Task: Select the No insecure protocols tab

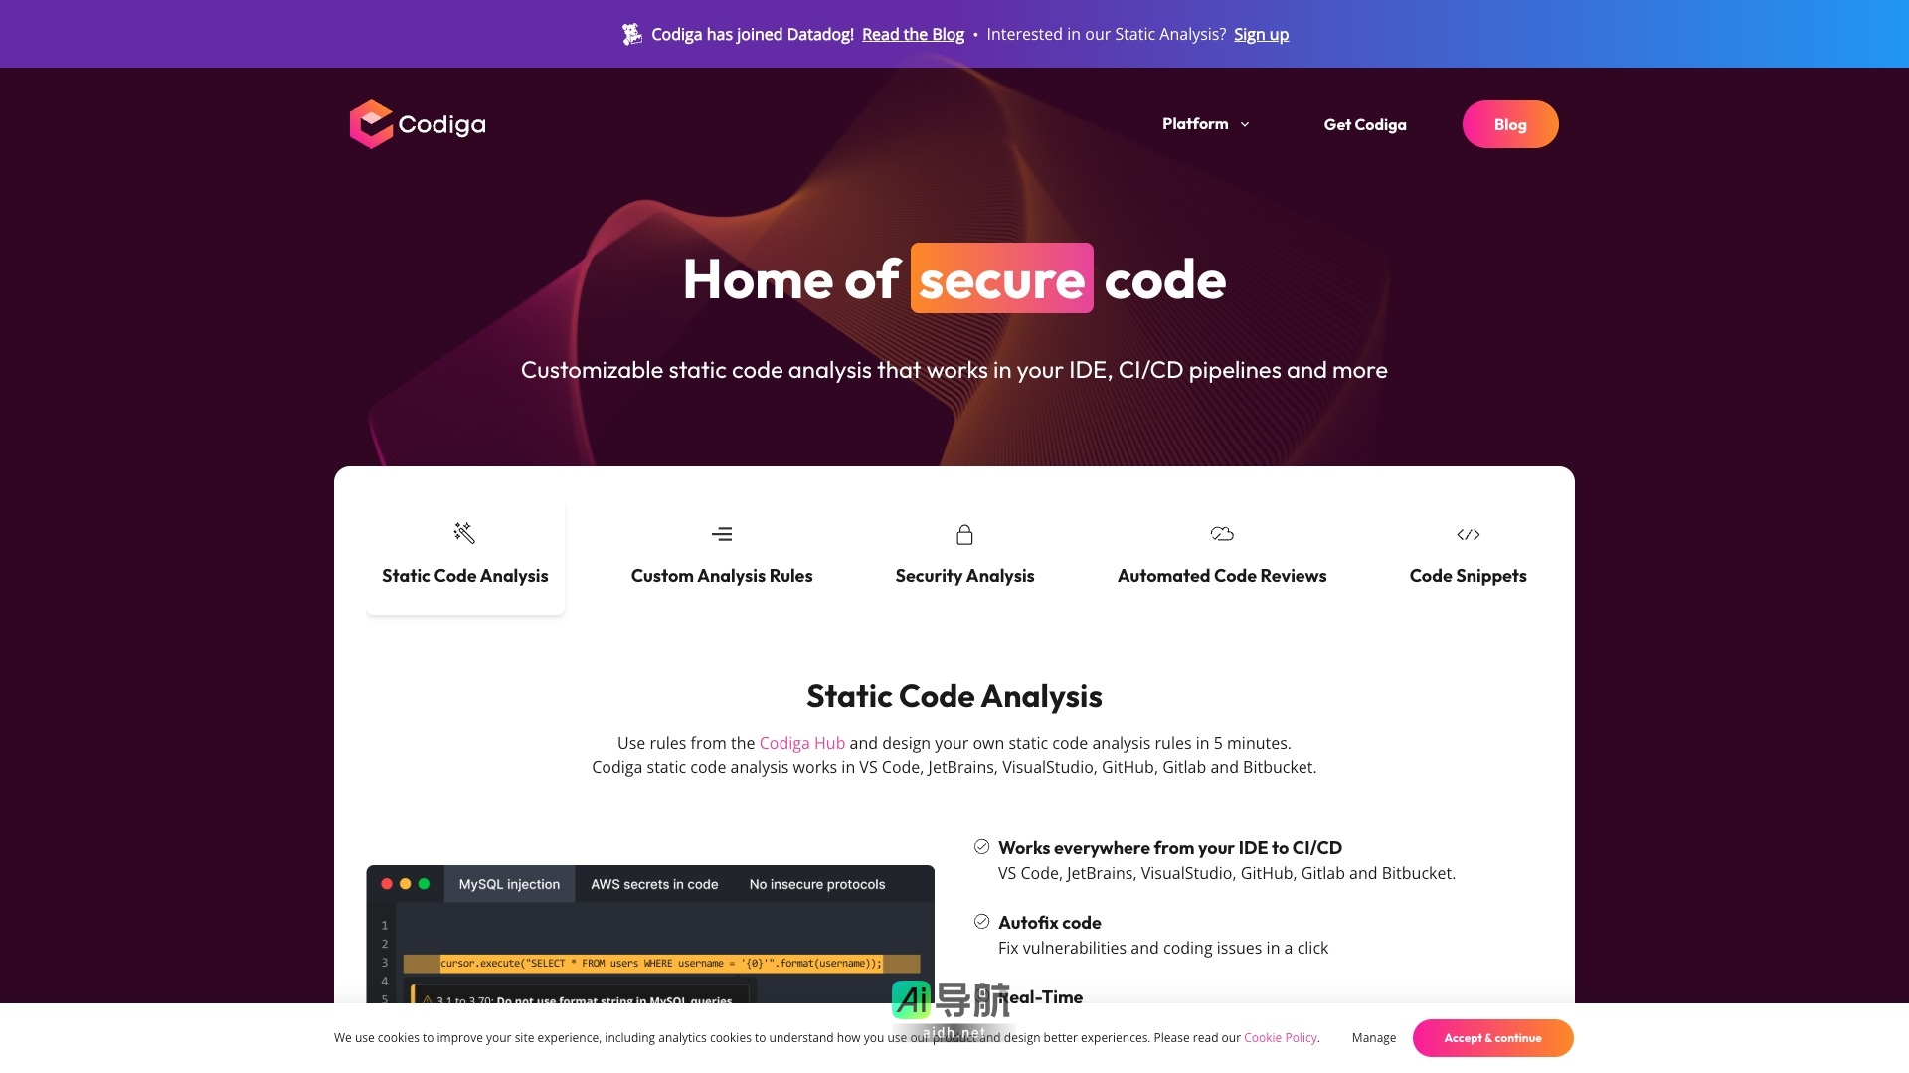Action: (816, 884)
